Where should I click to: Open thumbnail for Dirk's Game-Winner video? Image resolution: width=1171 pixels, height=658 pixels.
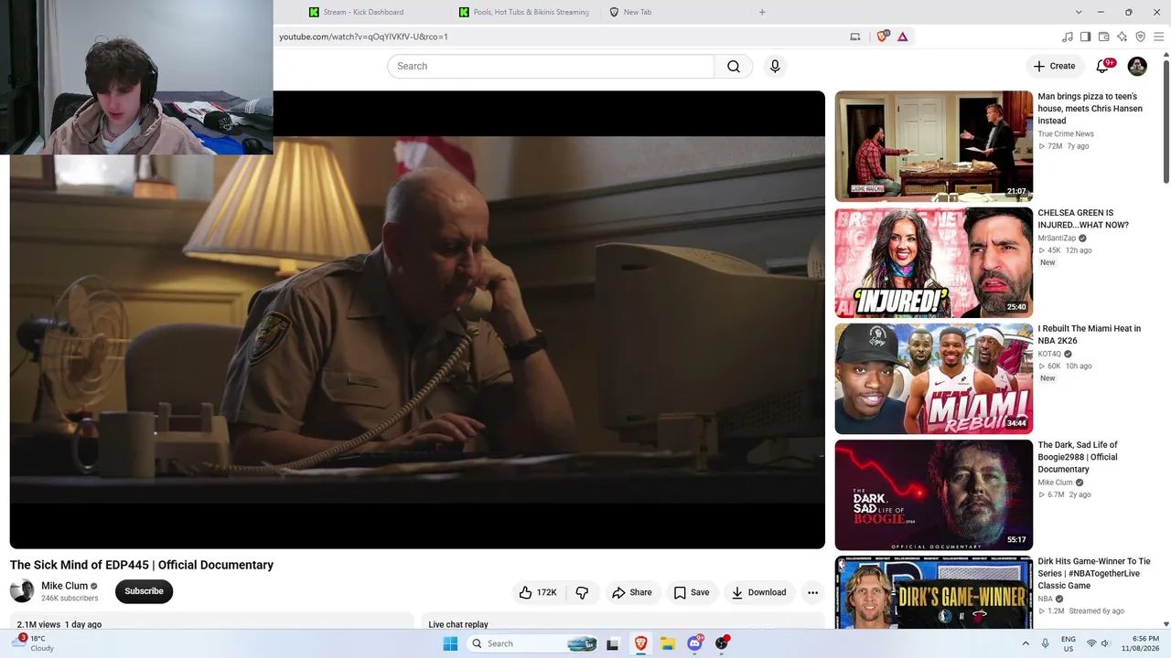point(933,592)
